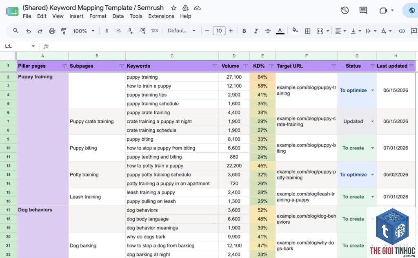Viewport: 418px width, 258px height.
Task: Open the Google Sheets home icon
Action: point(12,11)
